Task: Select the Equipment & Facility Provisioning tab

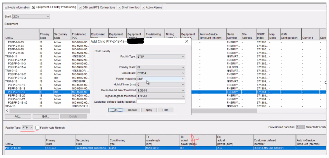Action: pos(56,7)
